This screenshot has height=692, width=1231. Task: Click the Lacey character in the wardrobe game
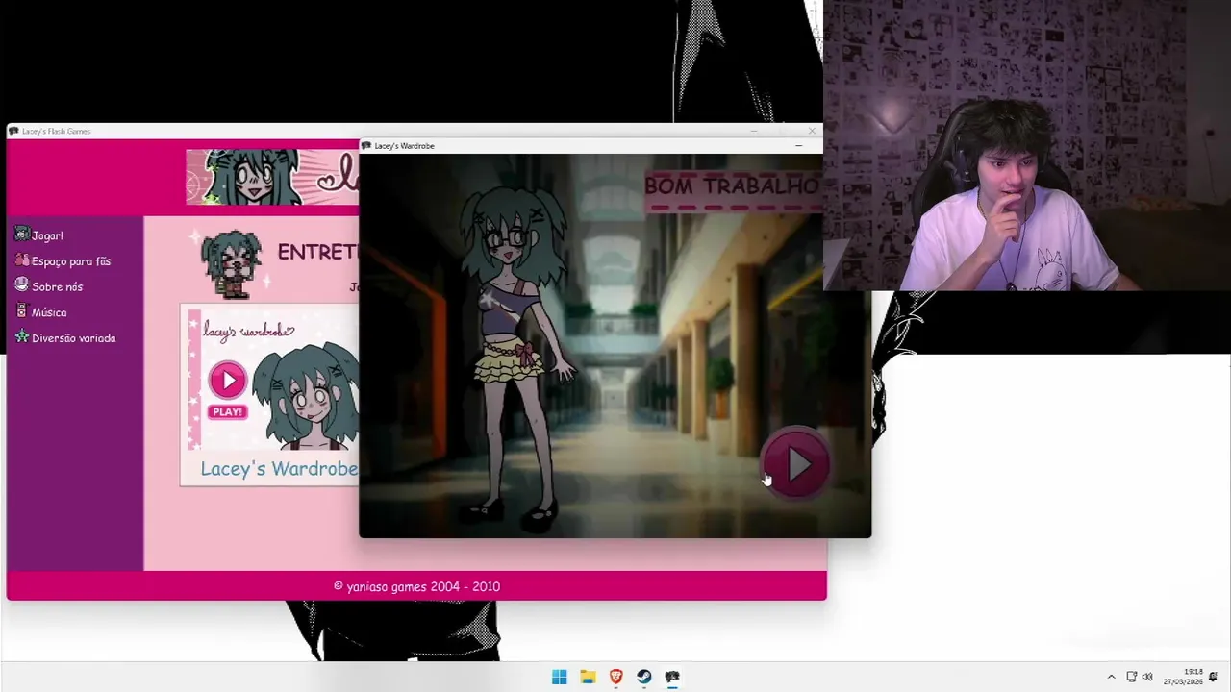(x=517, y=356)
